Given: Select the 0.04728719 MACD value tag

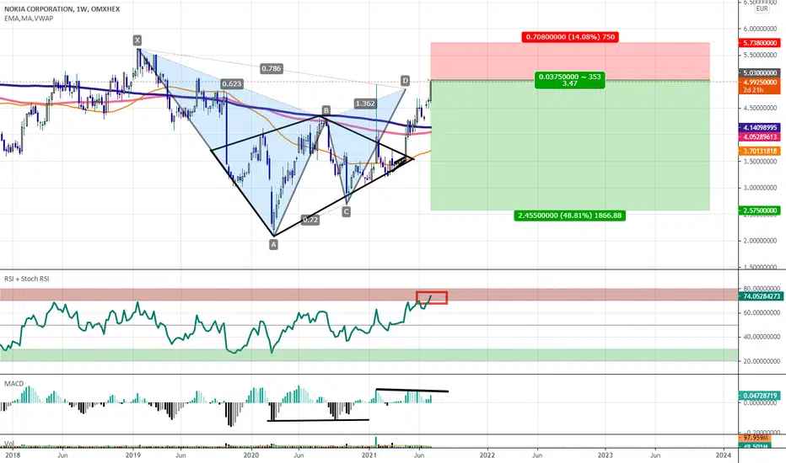Looking at the screenshot, I should click(x=759, y=396).
